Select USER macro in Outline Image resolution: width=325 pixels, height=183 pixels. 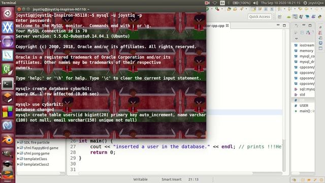point(304,106)
